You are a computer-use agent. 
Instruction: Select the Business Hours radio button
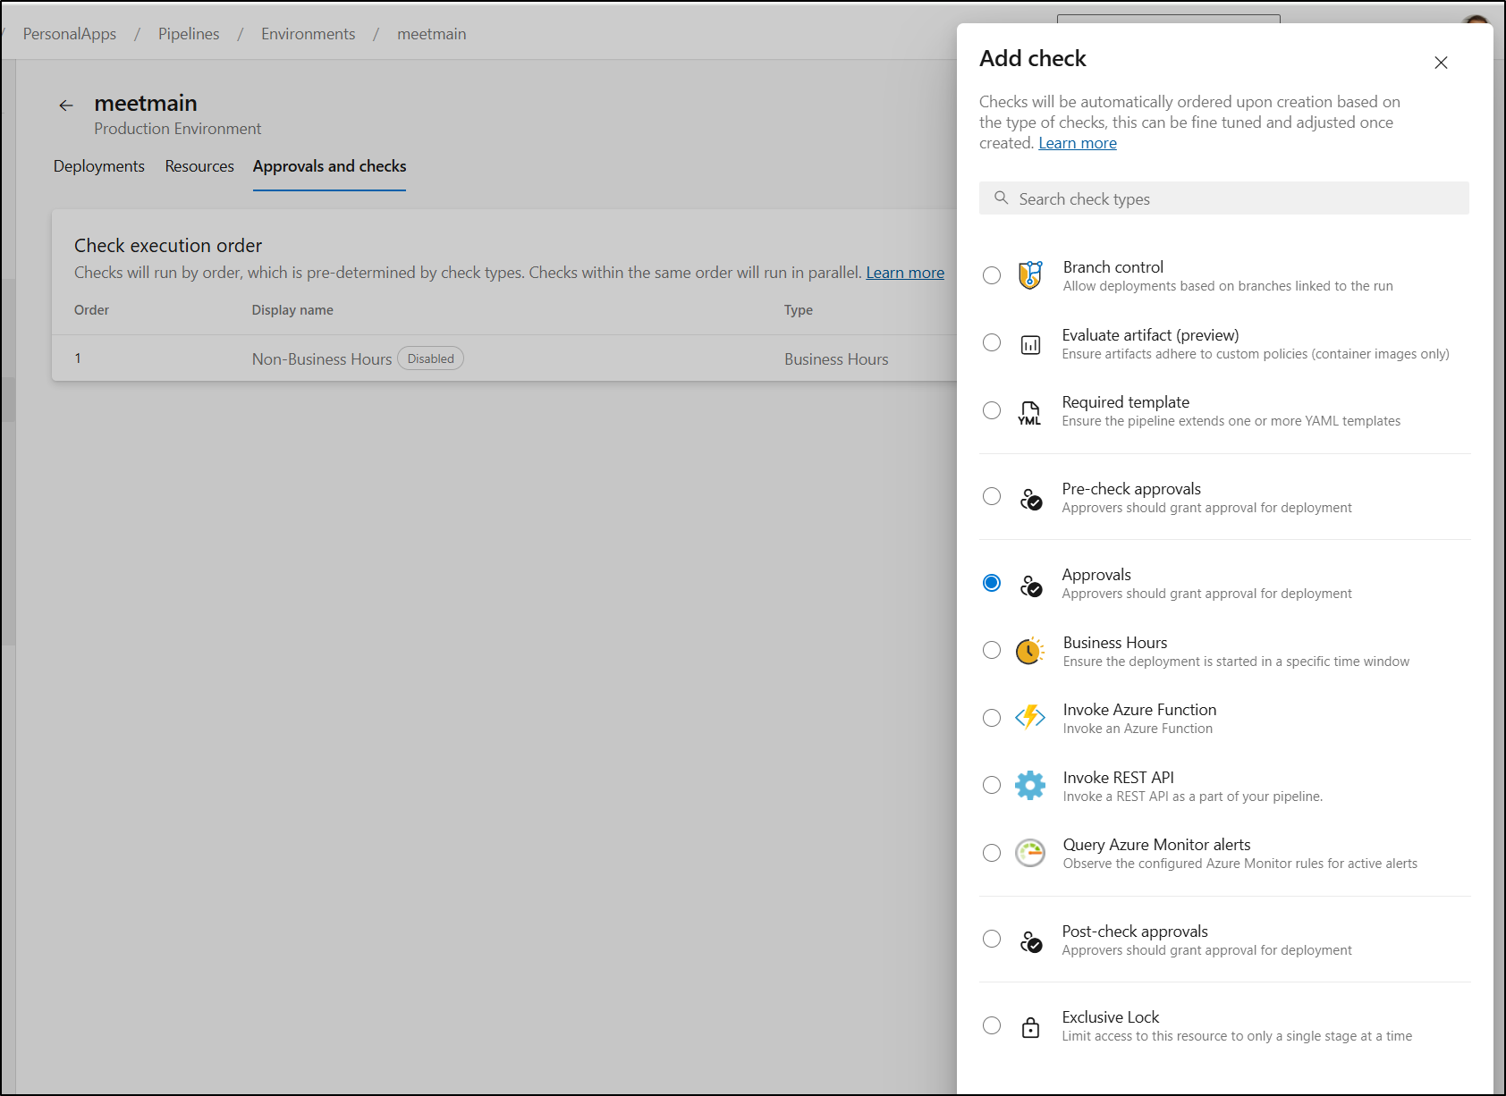992,650
